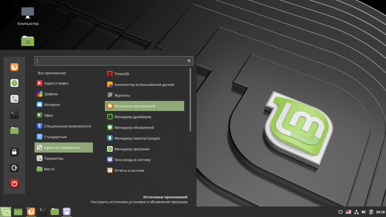This screenshot has height=217, width=386.
Task: Select Аудио и видео category
Action: point(64,83)
